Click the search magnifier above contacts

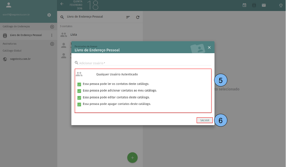pos(62,17)
